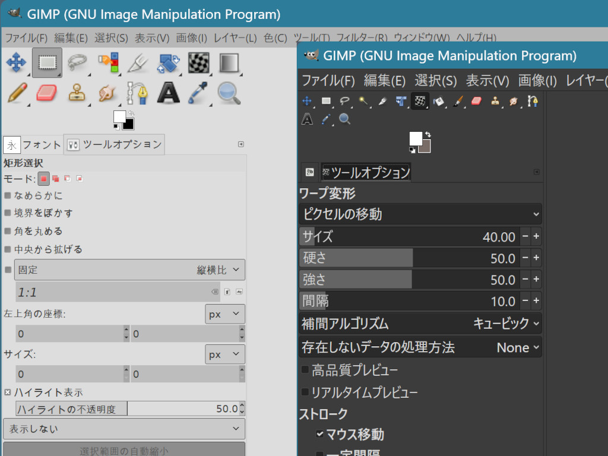
Task: Open the ピクセルの移動 behavior dropdown
Action: pos(420,214)
